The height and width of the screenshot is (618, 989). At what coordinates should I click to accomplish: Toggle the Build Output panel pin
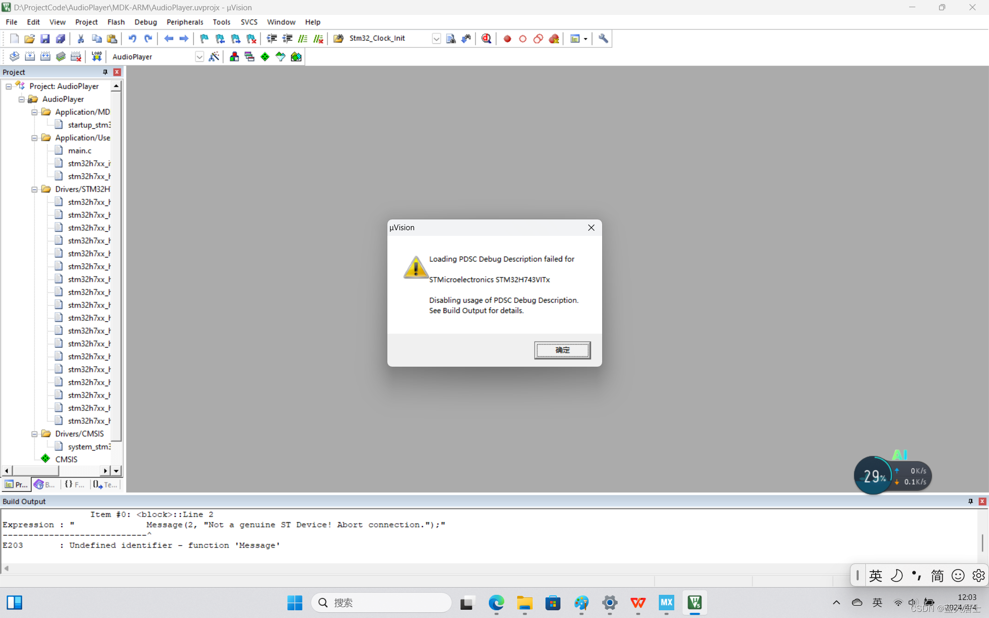(x=970, y=501)
